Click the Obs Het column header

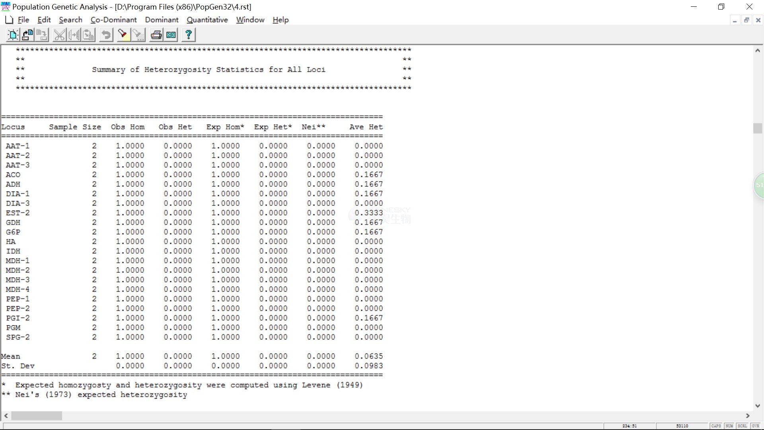point(175,127)
